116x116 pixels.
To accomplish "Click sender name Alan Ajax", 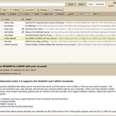I will pyautogui.click(x=8, y=41).
